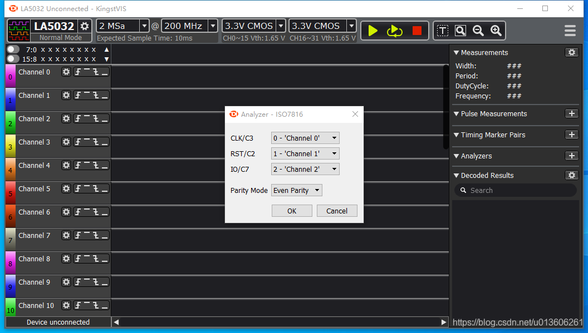The width and height of the screenshot is (588, 333).
Task: Toggle the 15:8 channel group switch
Action: [13, 59]
